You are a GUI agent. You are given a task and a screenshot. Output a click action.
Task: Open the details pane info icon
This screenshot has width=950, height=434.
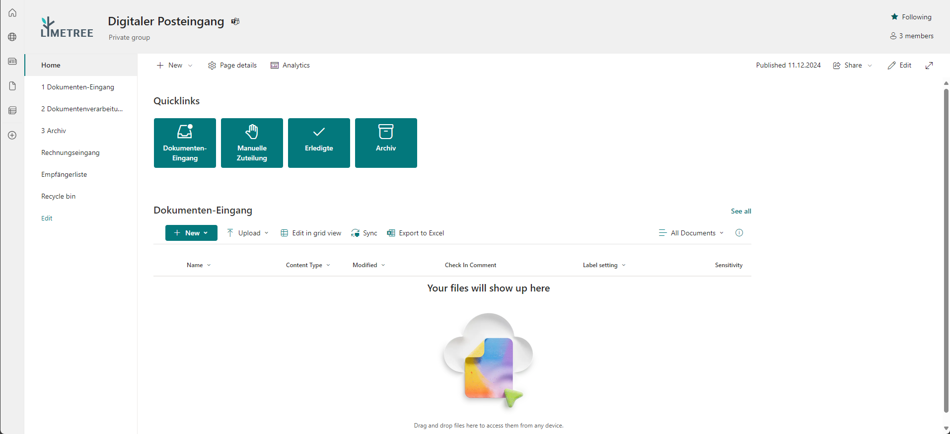tap(739, 233)
